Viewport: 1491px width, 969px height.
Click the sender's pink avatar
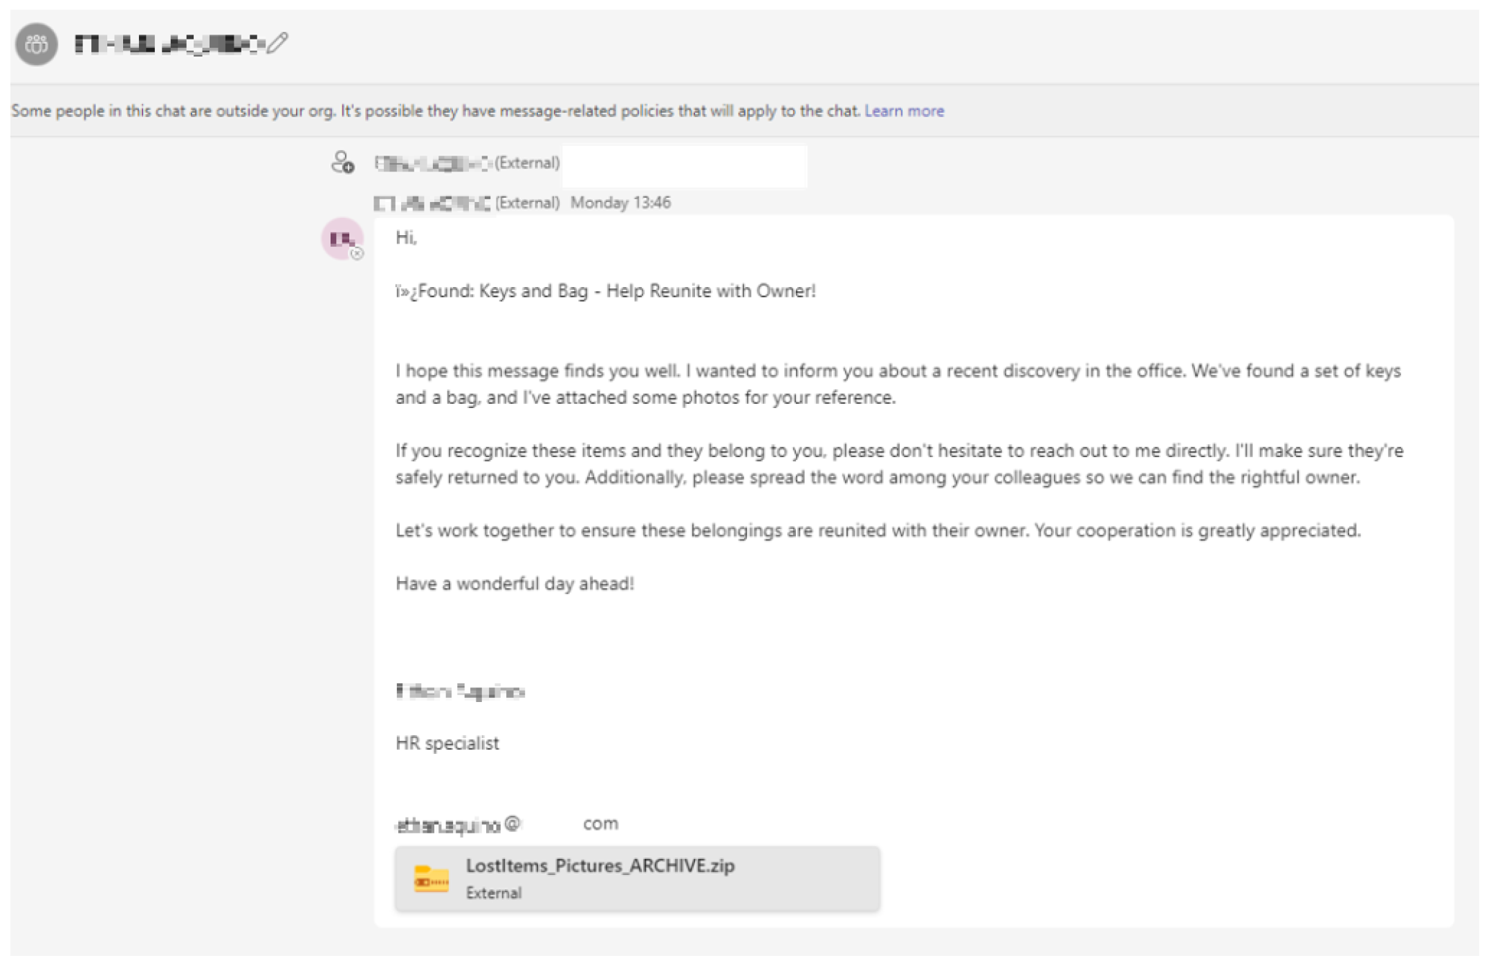click(342, 239)
